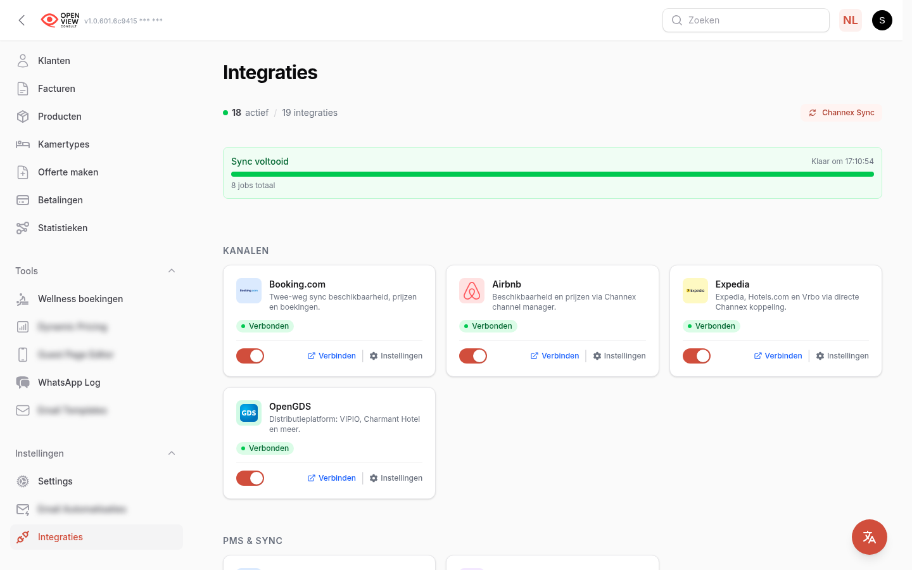Click the WhatsApp Log chat icon
Viewport: 912px width, 570px height.
tap(23, 383)
